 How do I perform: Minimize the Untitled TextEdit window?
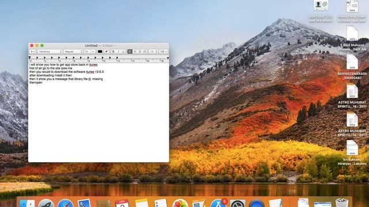pos(37,45)
